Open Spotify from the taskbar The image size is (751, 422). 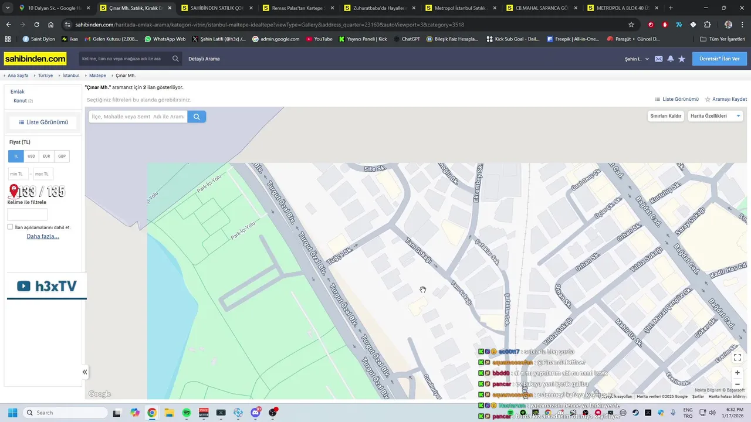(187, 413)
